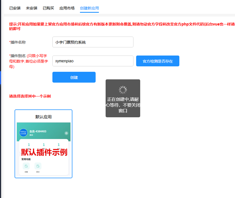
Task: Click the loading spinner icon in the toast
Action: coord(123,90)
